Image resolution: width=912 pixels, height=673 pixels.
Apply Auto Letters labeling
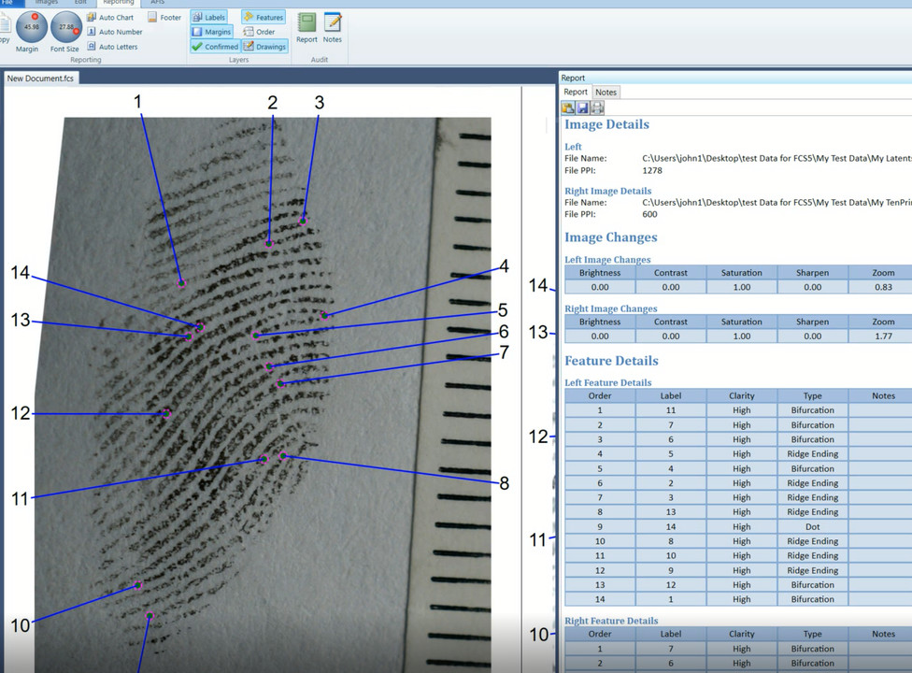click(112, 47)
